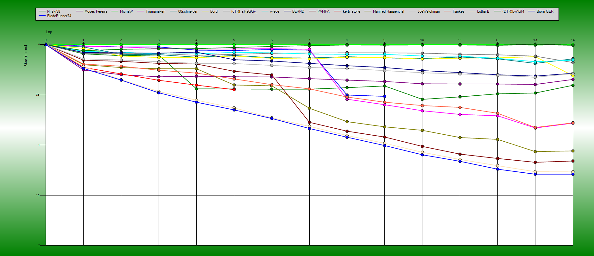Image resolution: width=594 pixels, height=256 pixels.
Task: Click the 0.5 gap axis label
Action: point(37,95)
